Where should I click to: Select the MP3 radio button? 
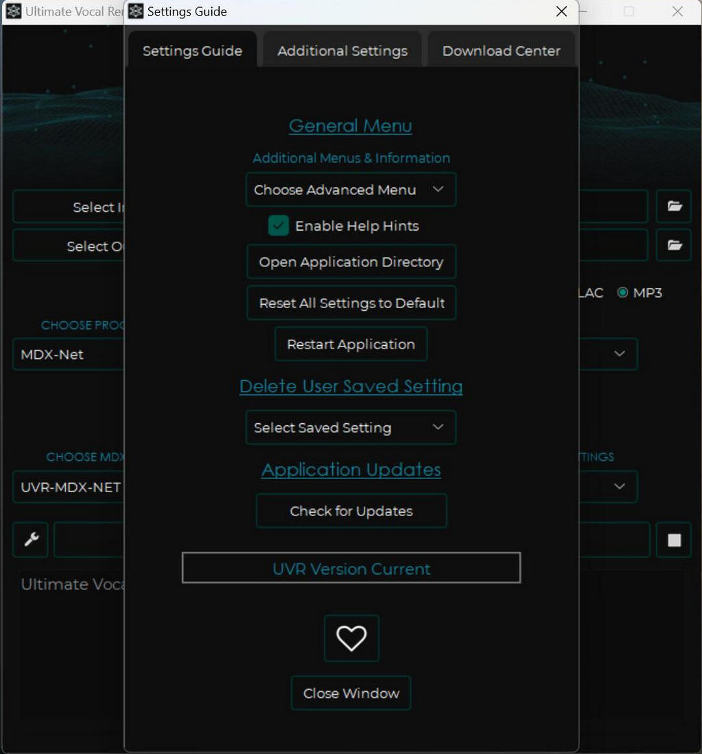[623, 292]
